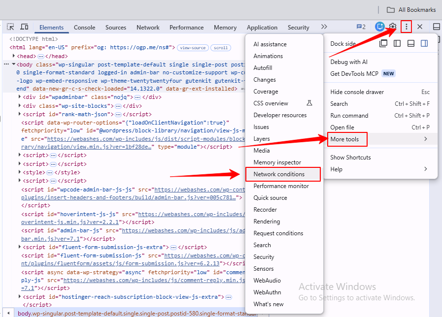Undock DevTools into separate window icon

tap(383, 43)
